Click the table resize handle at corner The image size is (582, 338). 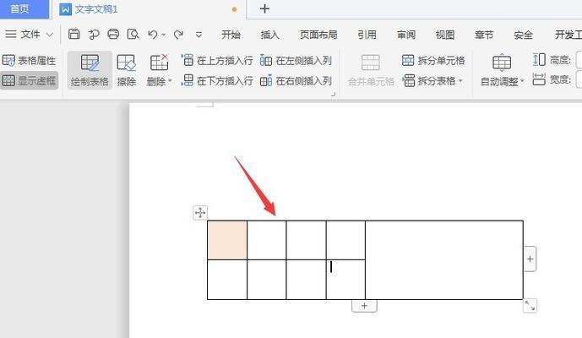(x=530, y=306)
